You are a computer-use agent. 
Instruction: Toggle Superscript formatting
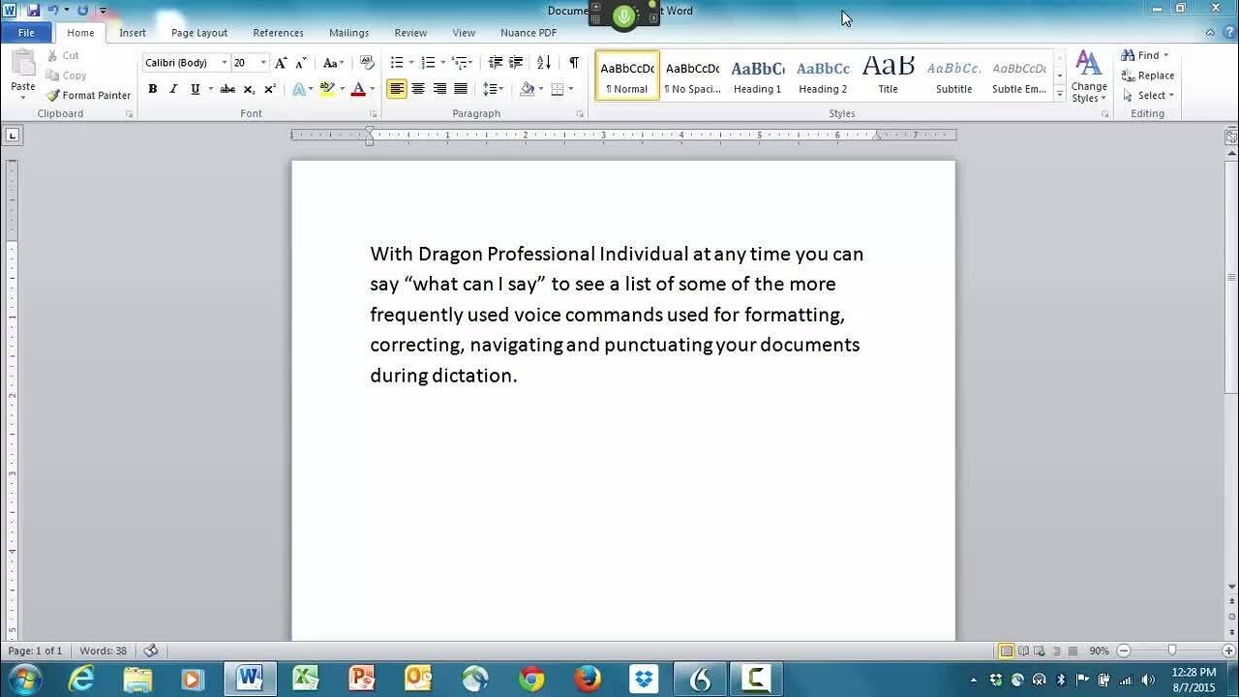tap(270, 89)
